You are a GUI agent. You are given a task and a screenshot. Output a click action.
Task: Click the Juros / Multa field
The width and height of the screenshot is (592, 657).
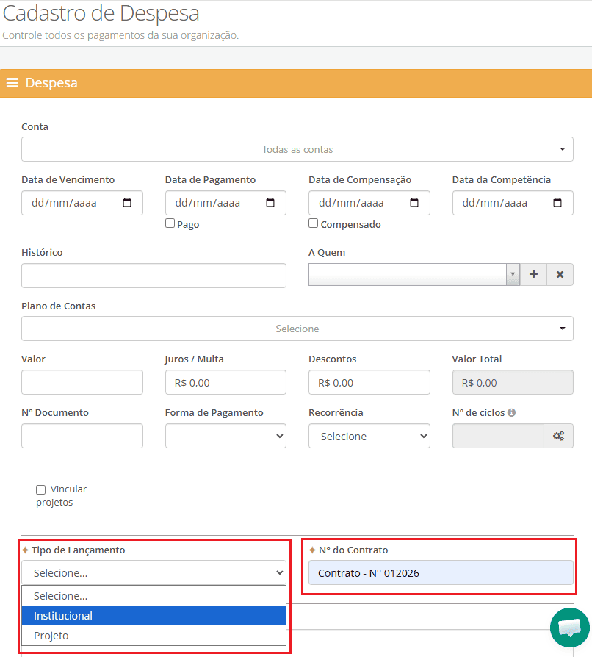point(225,382)
